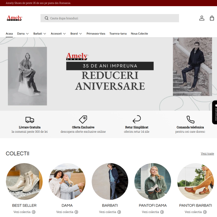The height and width of the screenshot is (217, 217).
Task: Click arrow icon under DAMA collection
Action: tap(76, 212)
